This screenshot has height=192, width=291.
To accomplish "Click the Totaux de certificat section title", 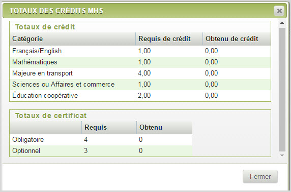I will point(51,116).
